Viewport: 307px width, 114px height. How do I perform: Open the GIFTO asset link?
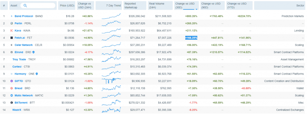[19, 81]
